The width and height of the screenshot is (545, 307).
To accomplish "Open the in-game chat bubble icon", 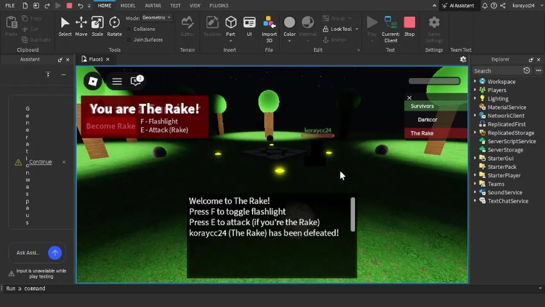I will coord(136,81).
